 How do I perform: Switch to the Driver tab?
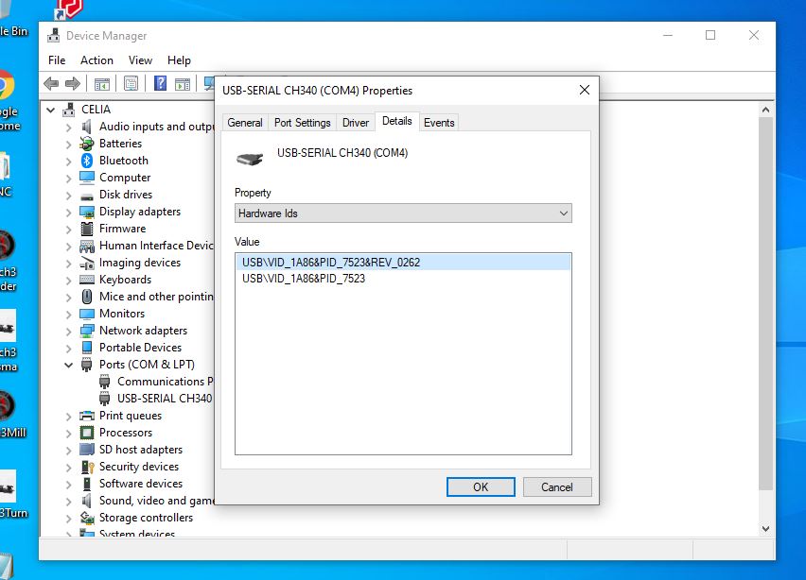[356, 123]
